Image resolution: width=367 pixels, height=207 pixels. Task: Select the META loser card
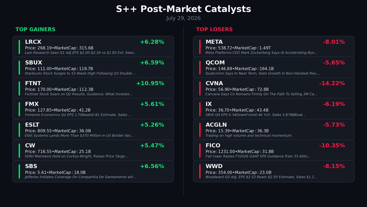click(x=274, y=47)
